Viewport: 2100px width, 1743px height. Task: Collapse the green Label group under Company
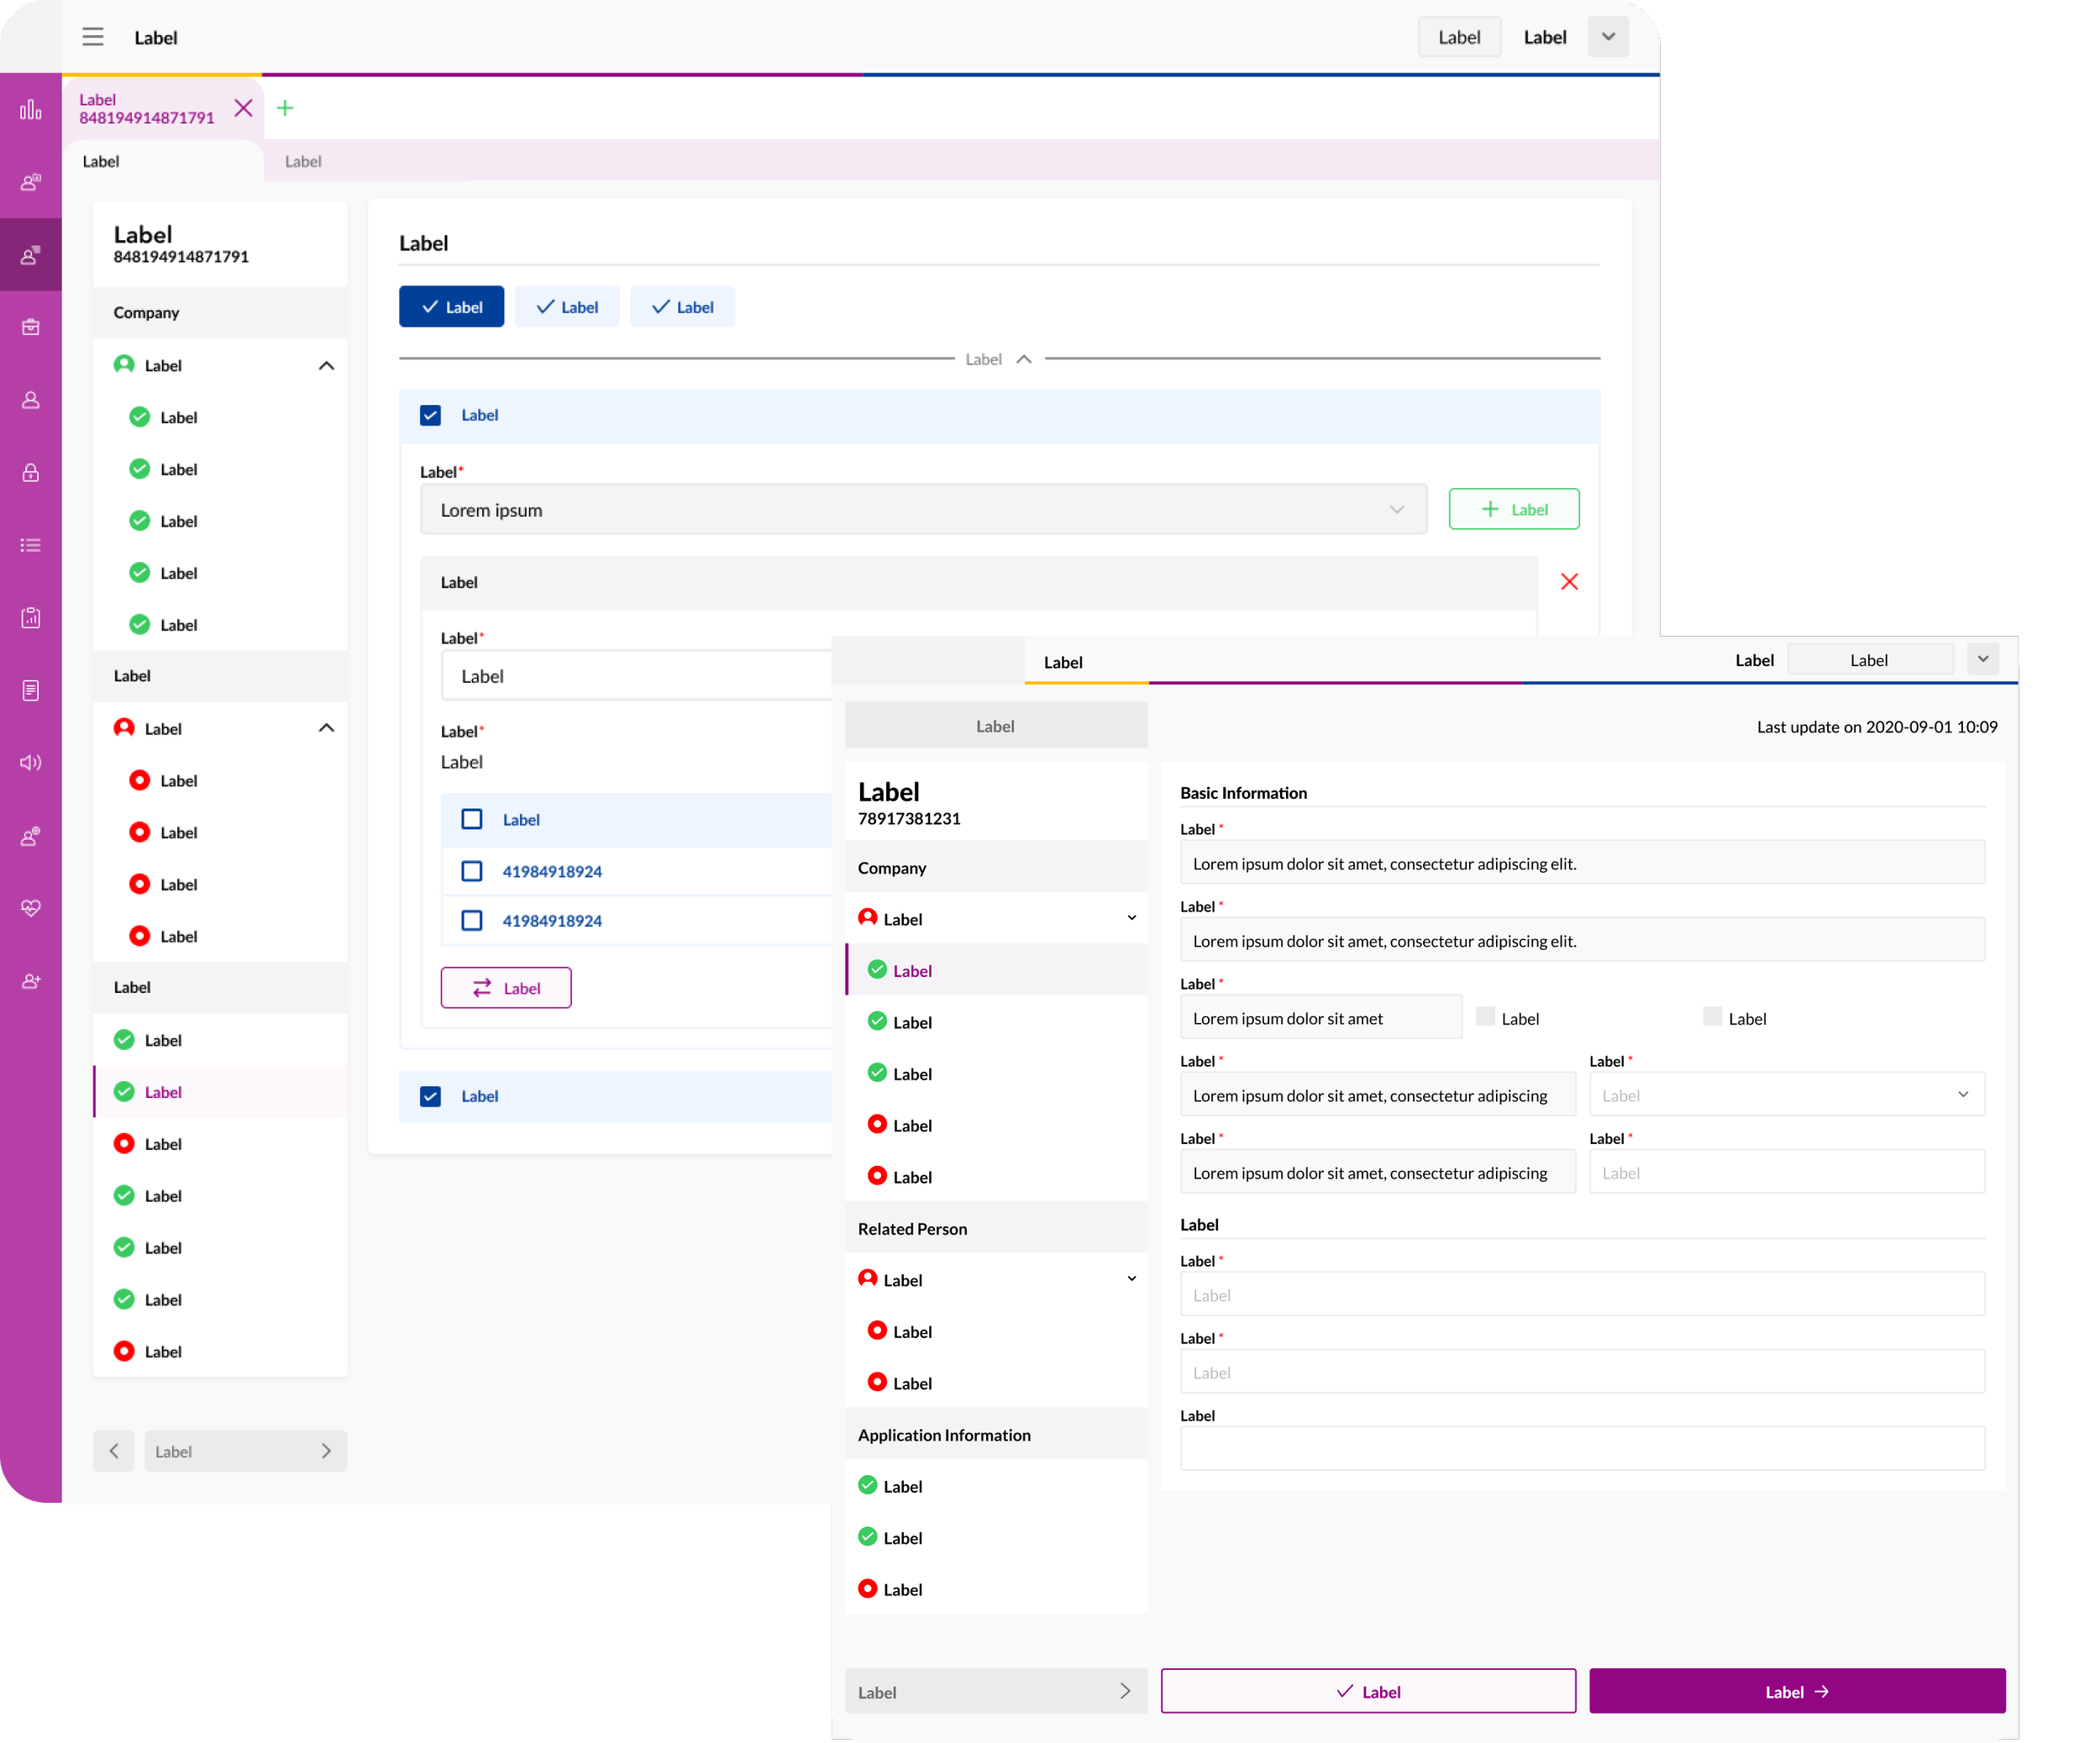pos(326,366)
